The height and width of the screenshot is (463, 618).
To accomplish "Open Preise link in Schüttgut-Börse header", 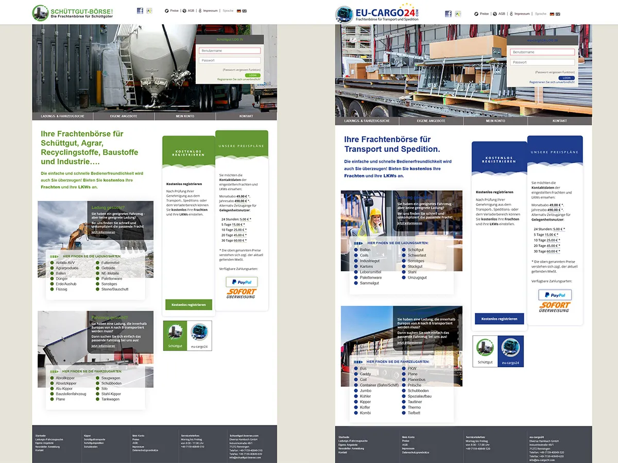I will [x=175, y=10].
